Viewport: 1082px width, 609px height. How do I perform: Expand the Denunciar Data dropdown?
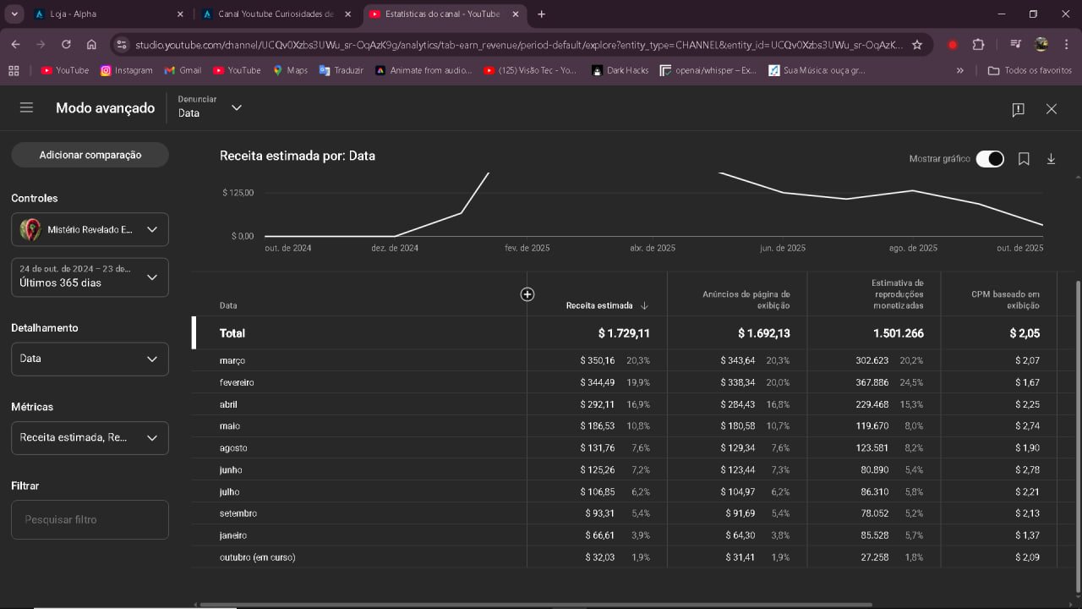click(210, 107)
